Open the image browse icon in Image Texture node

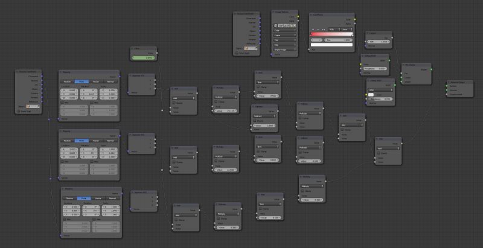pos(276,25)
